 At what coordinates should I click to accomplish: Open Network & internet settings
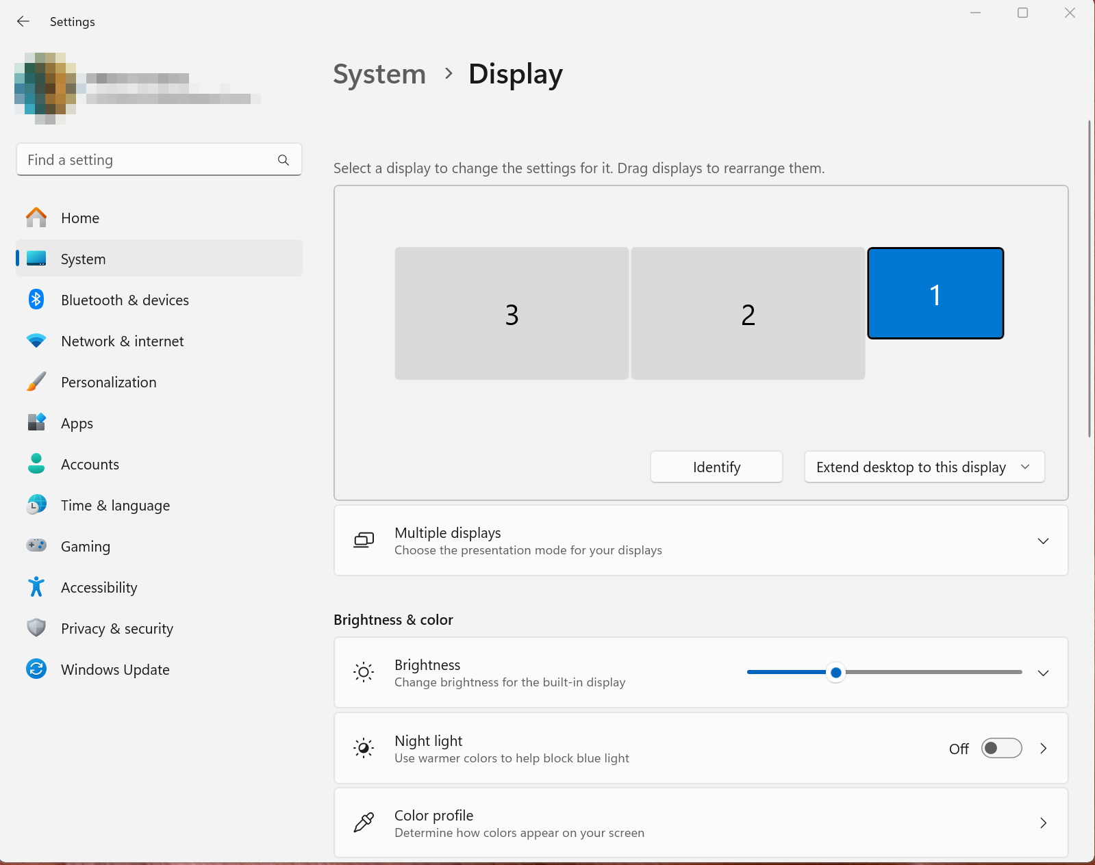159,341
